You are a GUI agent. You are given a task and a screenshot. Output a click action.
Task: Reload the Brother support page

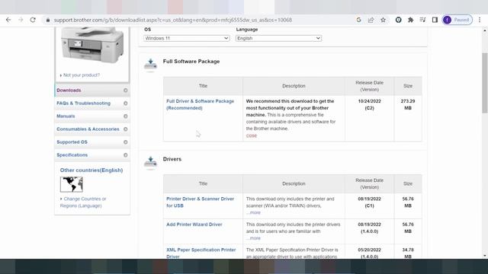click(33, 20)
